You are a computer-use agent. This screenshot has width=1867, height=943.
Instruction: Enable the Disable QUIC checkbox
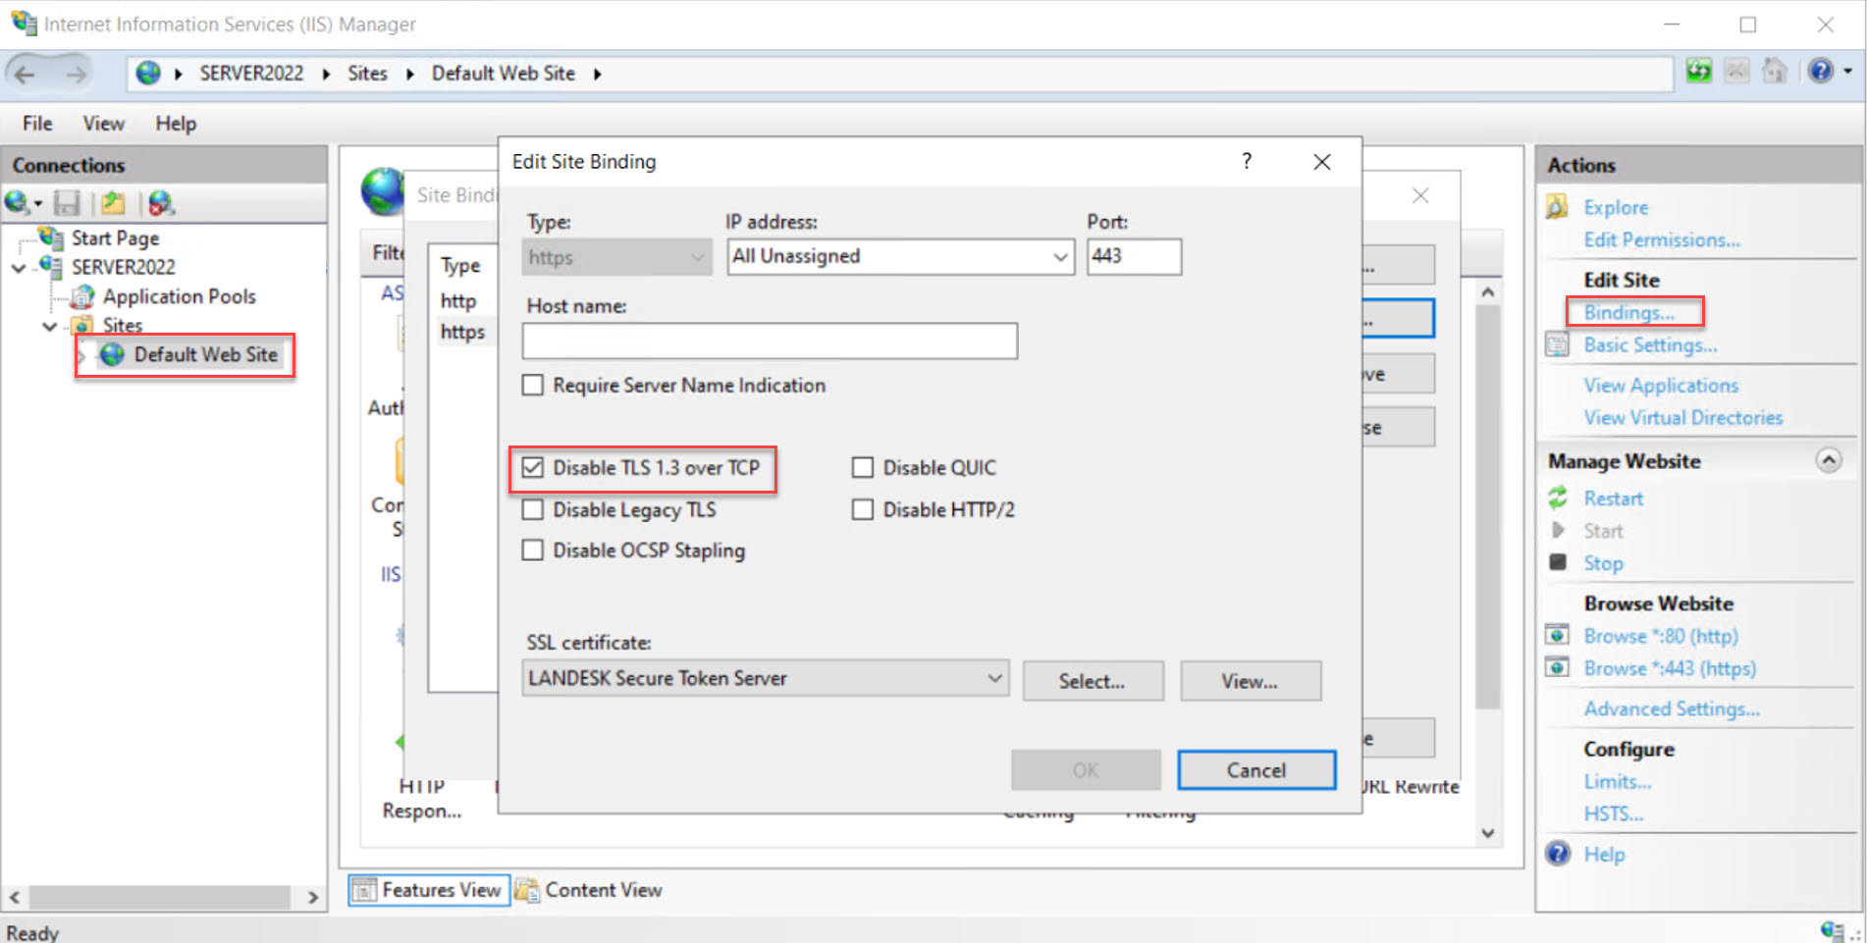point(862,467)
